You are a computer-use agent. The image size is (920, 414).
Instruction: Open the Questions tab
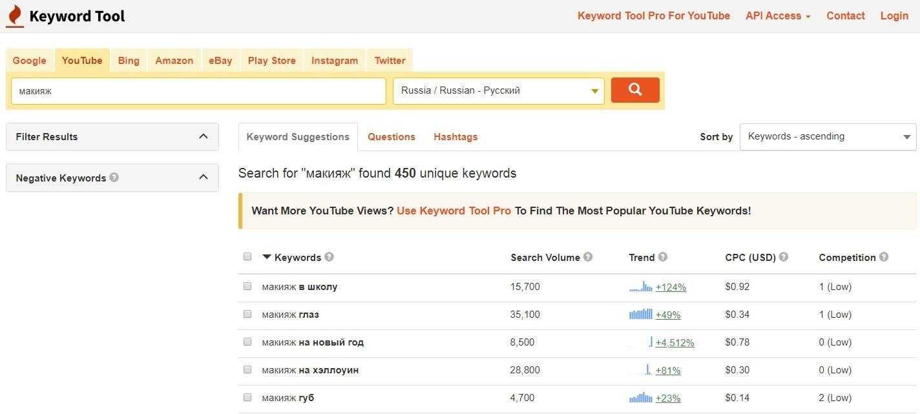tap(391, 137)
